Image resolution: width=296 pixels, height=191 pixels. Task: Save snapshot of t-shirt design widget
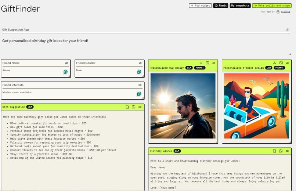coord(281,63)
